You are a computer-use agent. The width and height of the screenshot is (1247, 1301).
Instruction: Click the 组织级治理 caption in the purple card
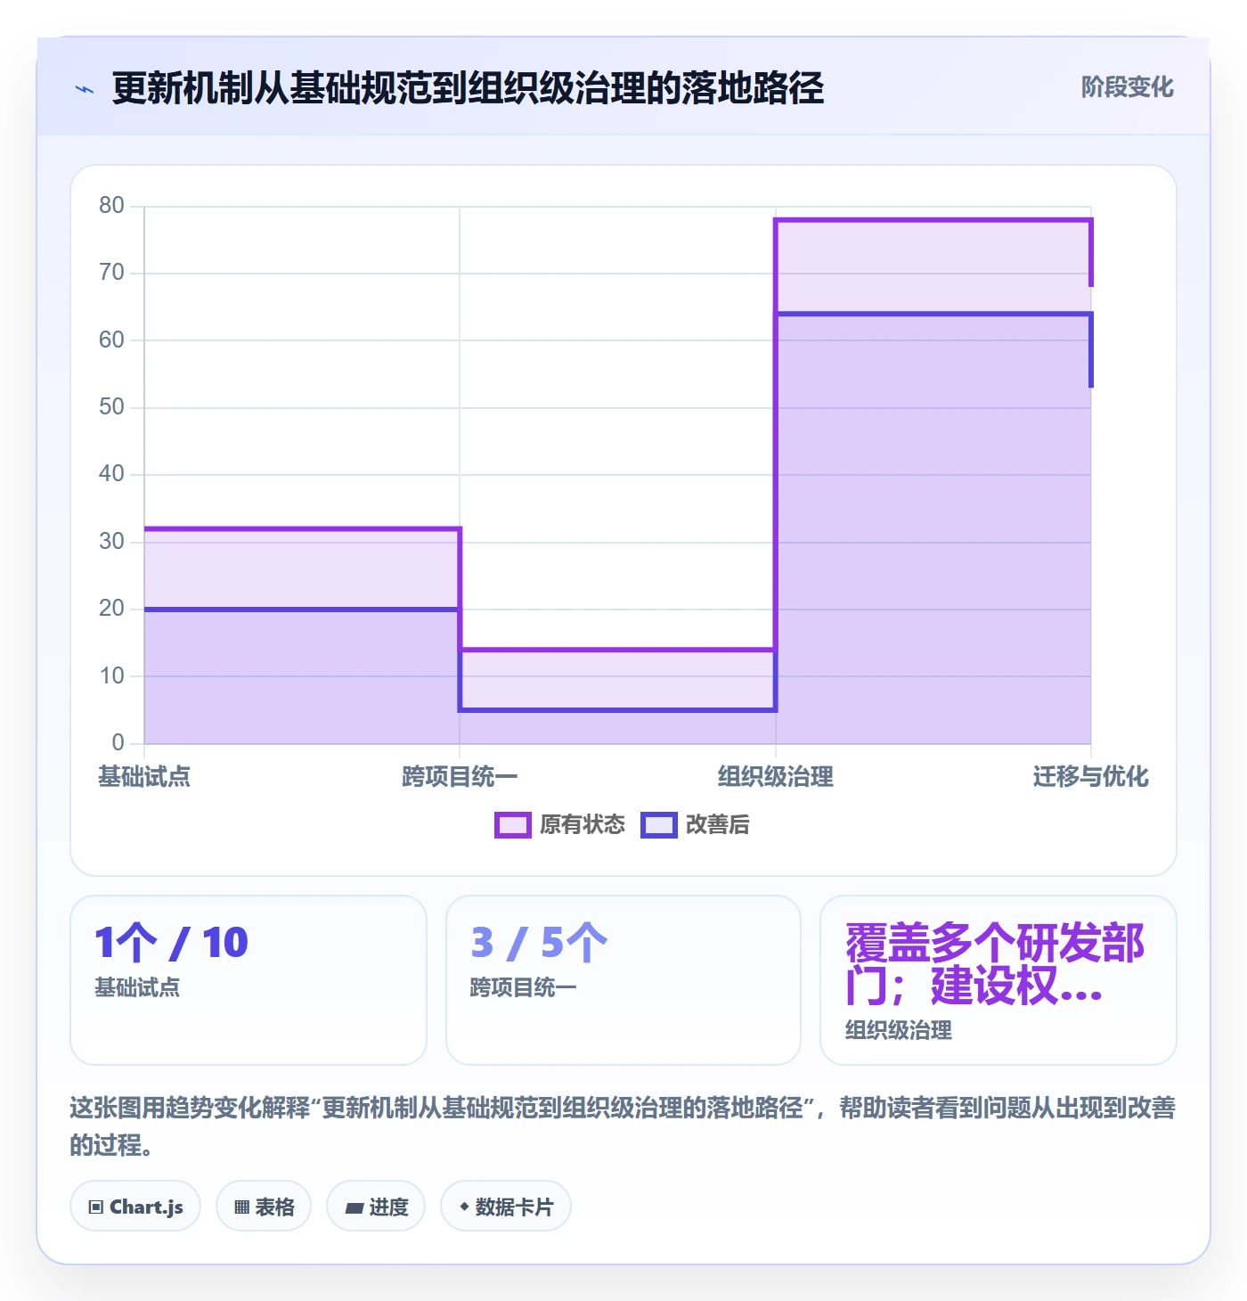pyautogui.click(x=899, y=1031)
